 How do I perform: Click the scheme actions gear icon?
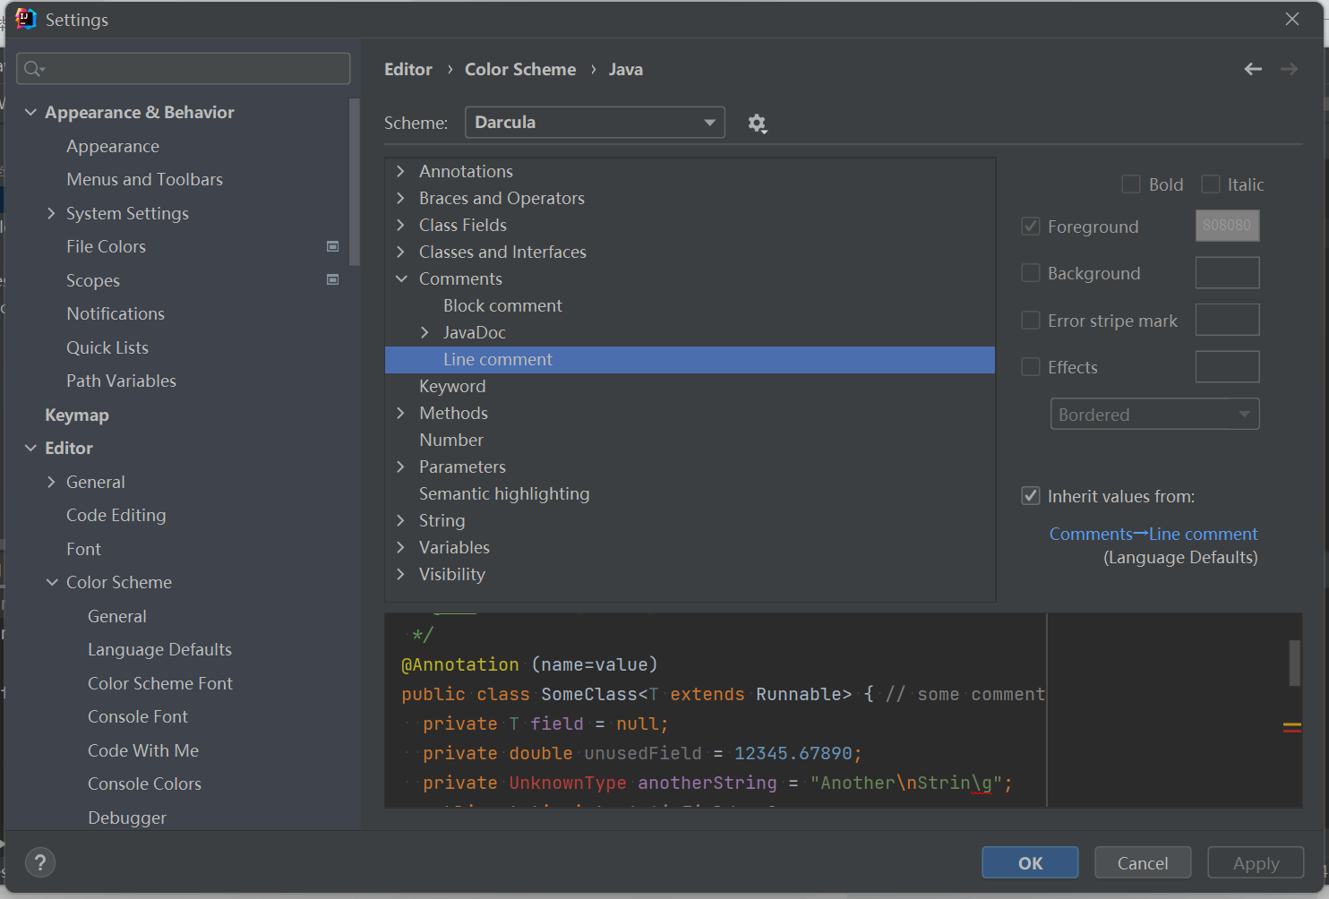point(758,124)
